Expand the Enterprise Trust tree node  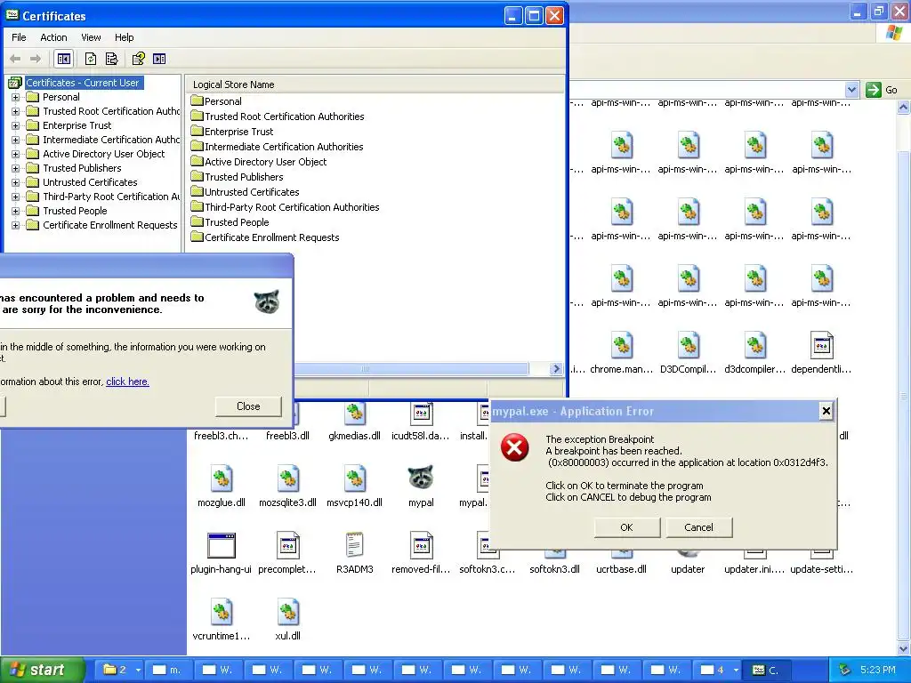(x=16, y=125)
